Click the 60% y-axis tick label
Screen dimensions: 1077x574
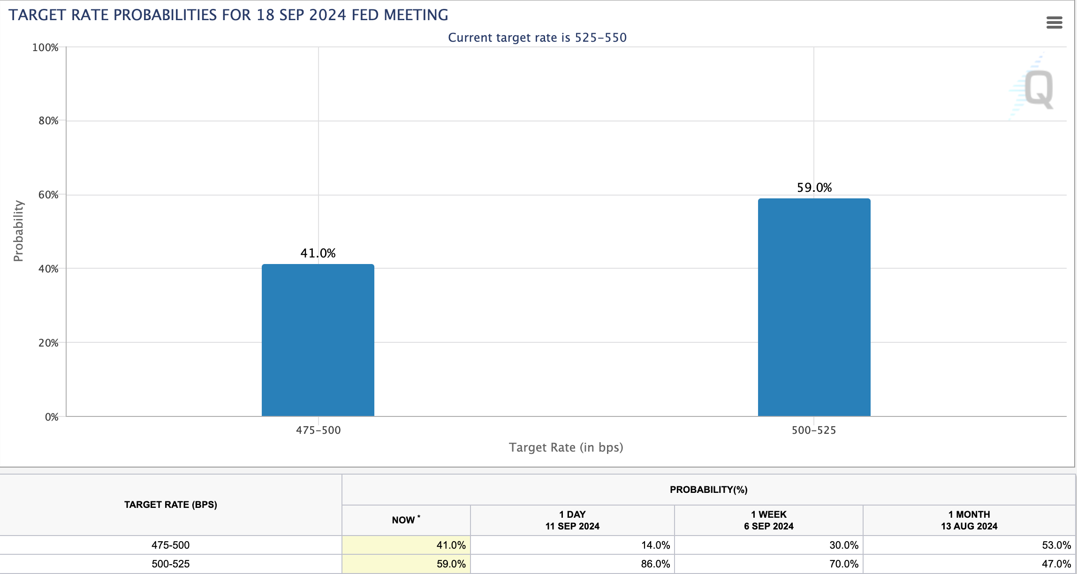(x=48, y=195)
